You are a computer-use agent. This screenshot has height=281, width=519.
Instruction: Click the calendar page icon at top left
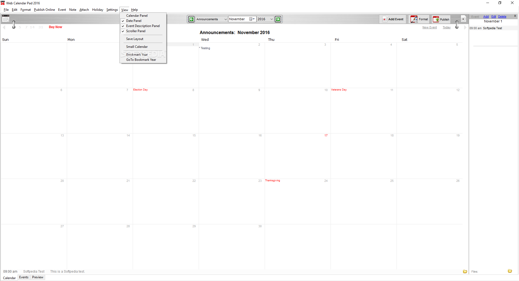[6, 19]
